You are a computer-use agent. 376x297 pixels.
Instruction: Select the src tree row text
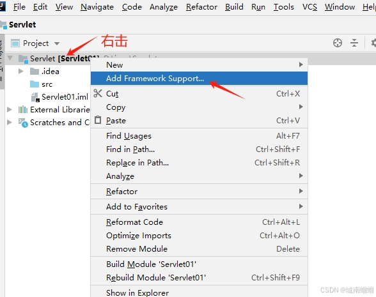(47, 84)
